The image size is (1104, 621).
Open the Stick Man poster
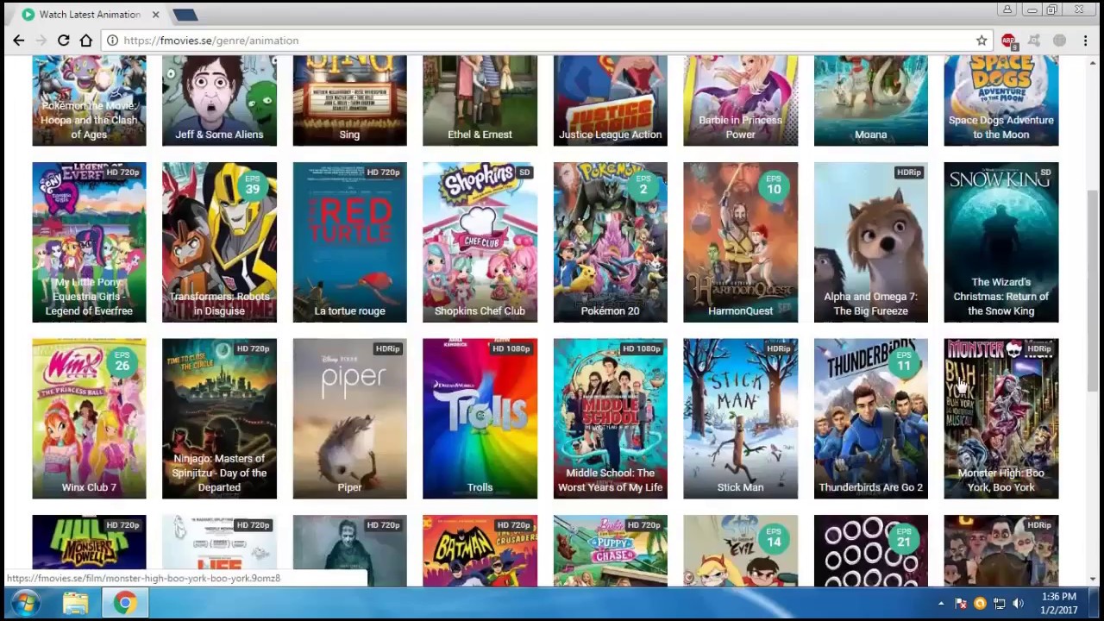(x=740, y=418)
